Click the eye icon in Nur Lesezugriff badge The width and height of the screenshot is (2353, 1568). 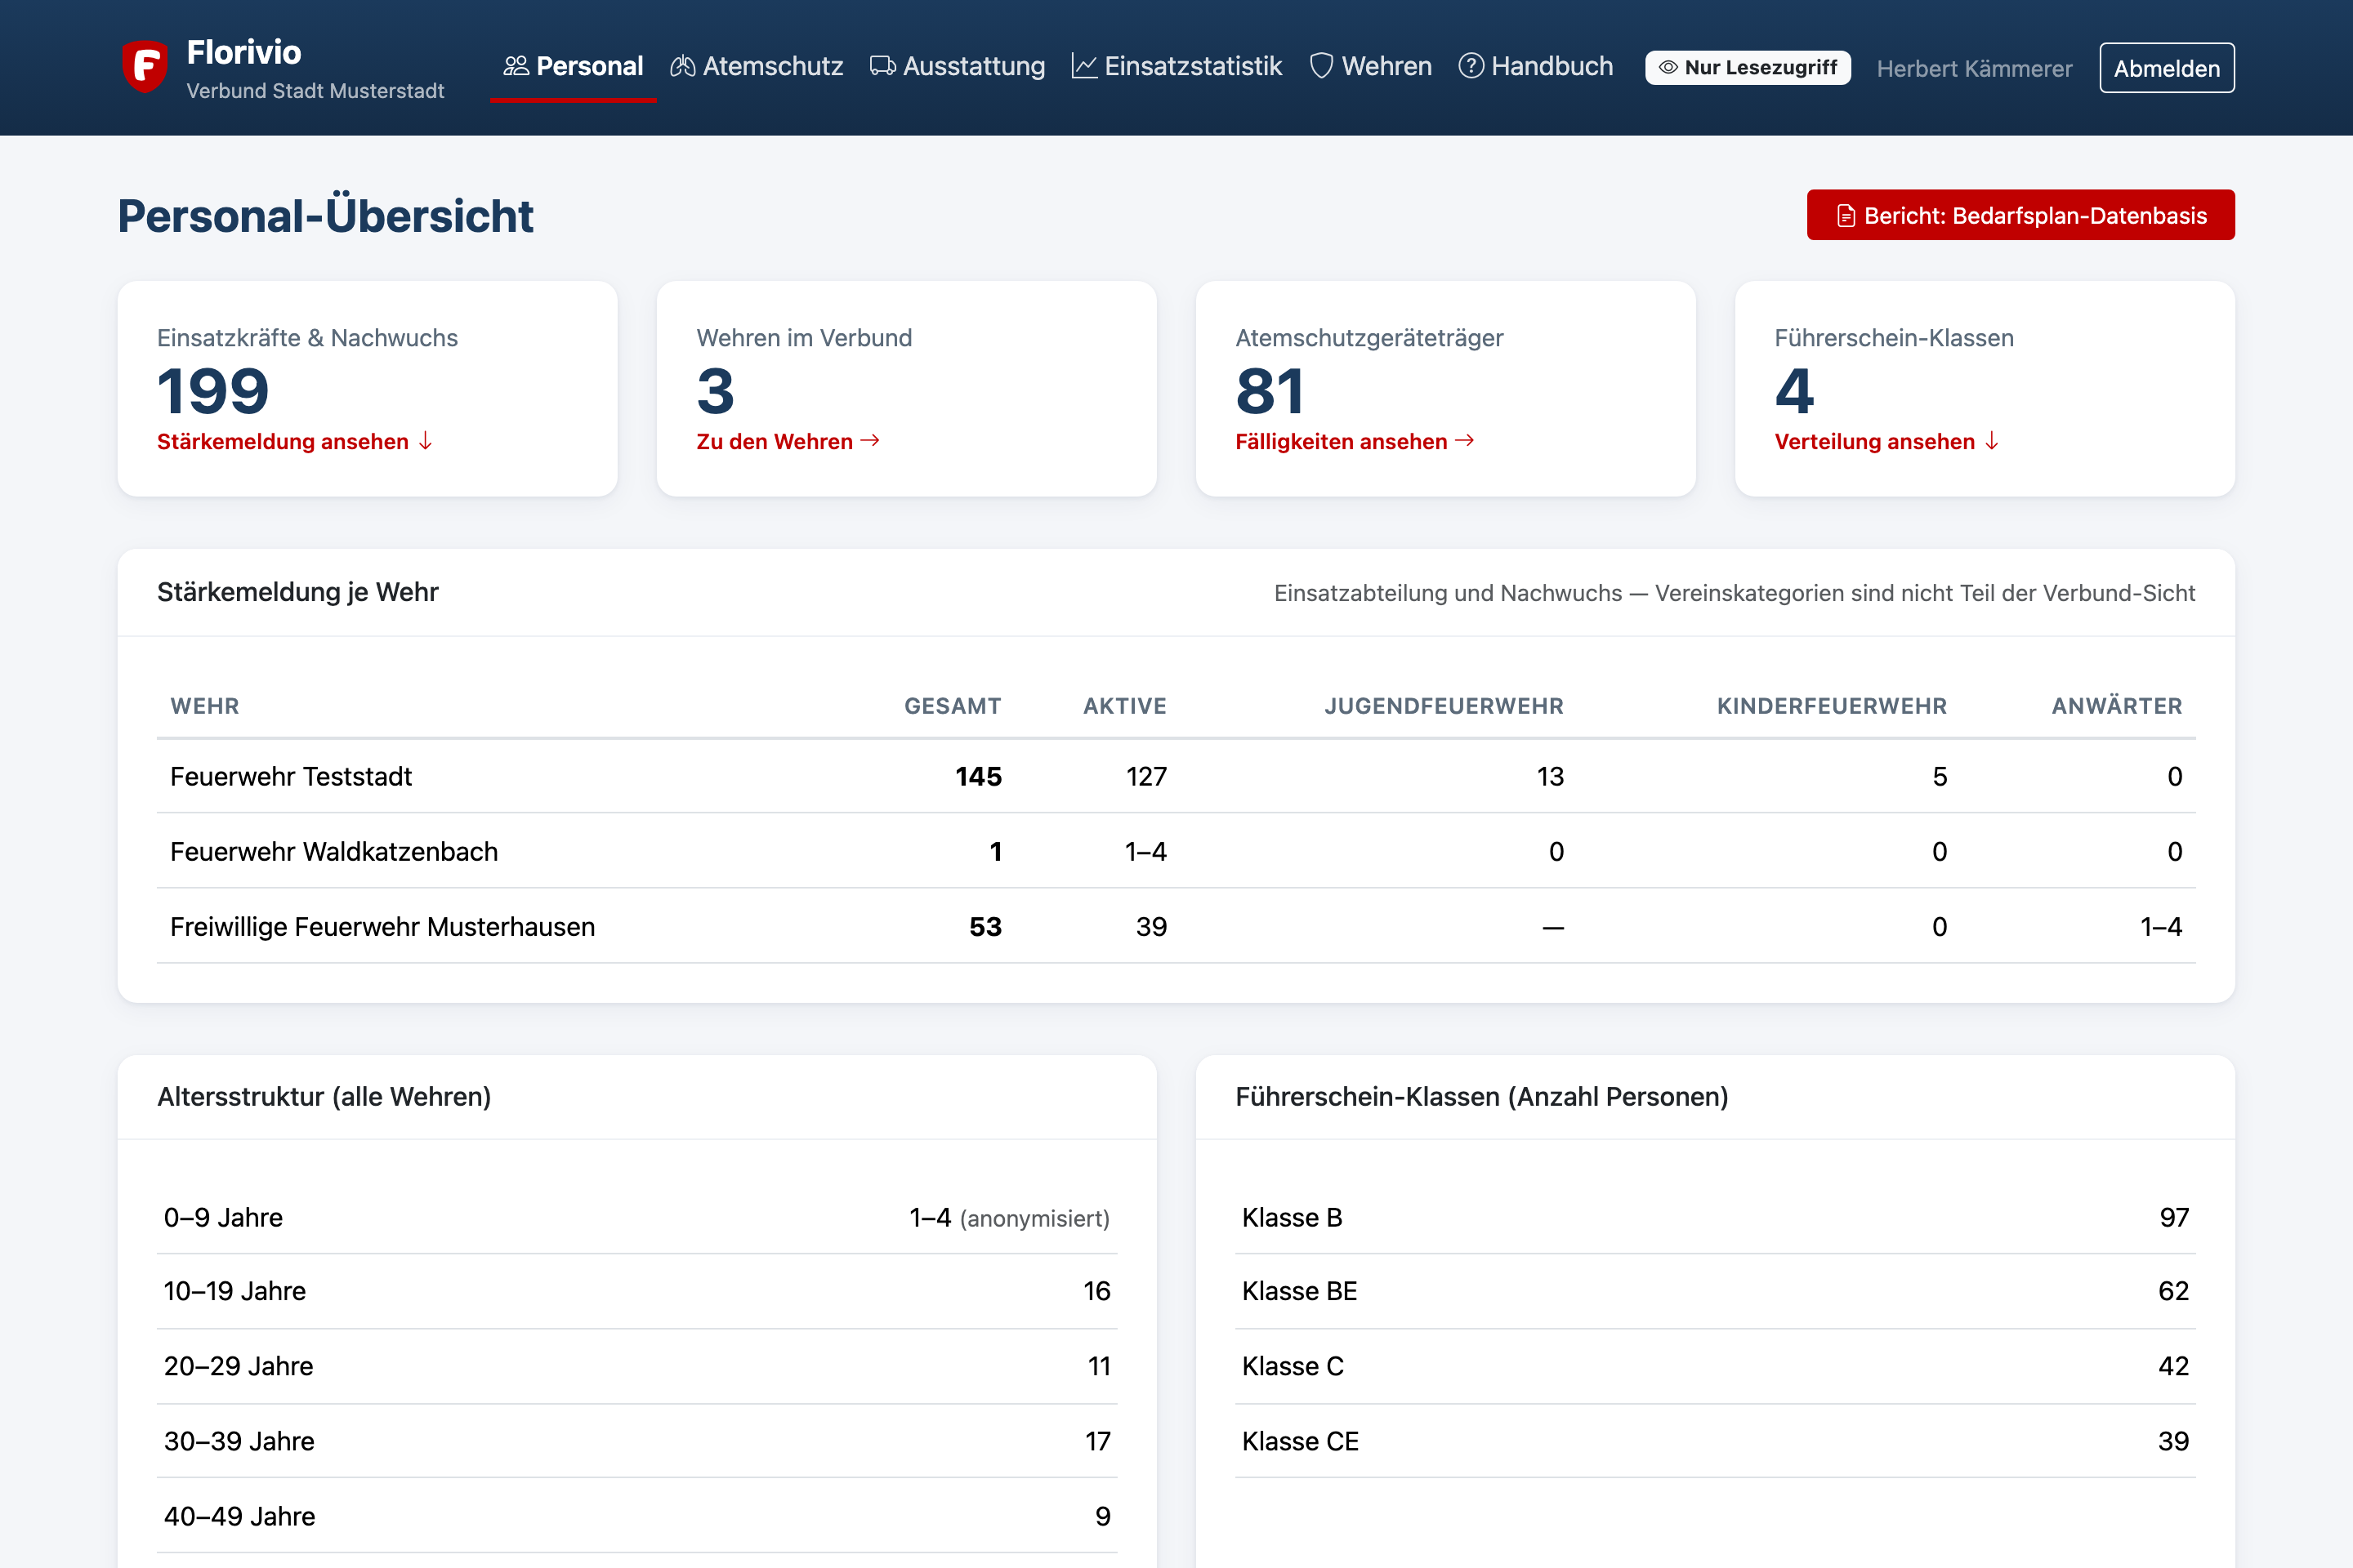click(x=1668, y=68)
